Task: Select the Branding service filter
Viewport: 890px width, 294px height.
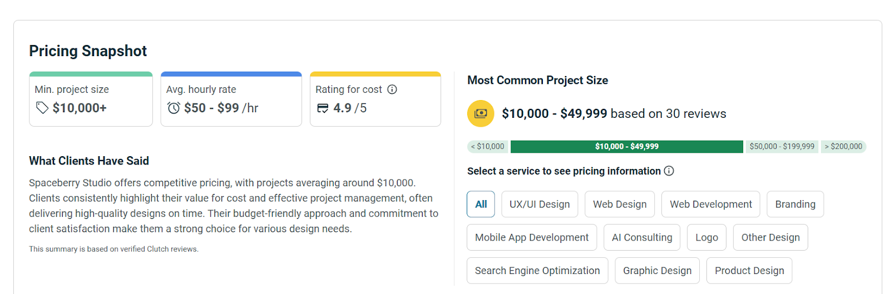Action: (795, 204)
